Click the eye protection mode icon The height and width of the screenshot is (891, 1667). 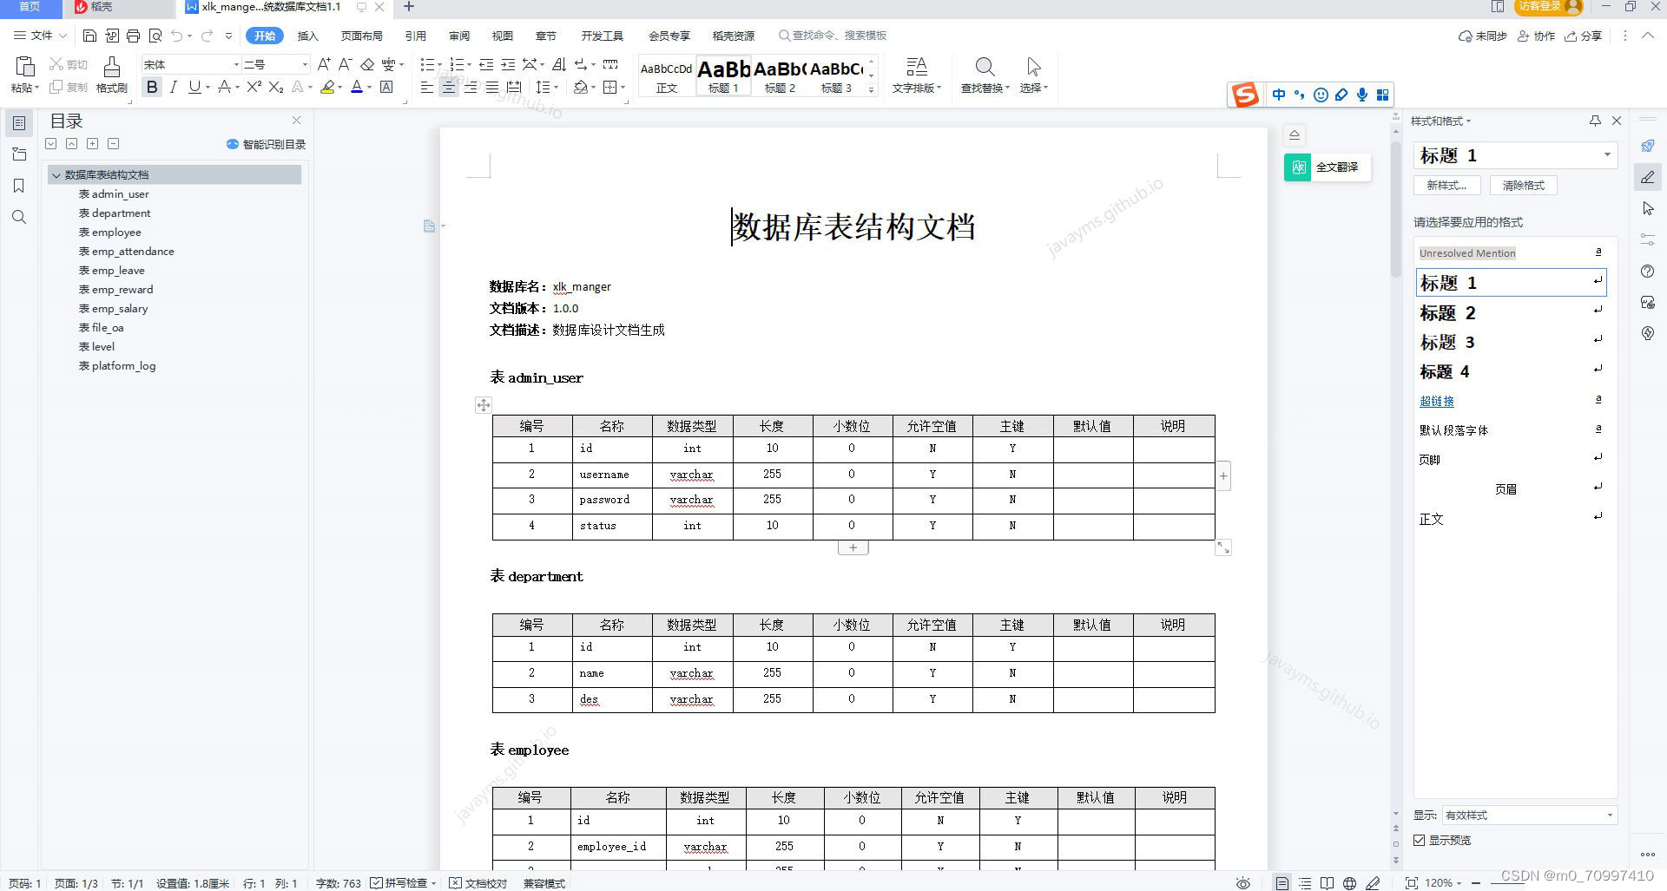pyautogui.click(x=1243, y=883)
